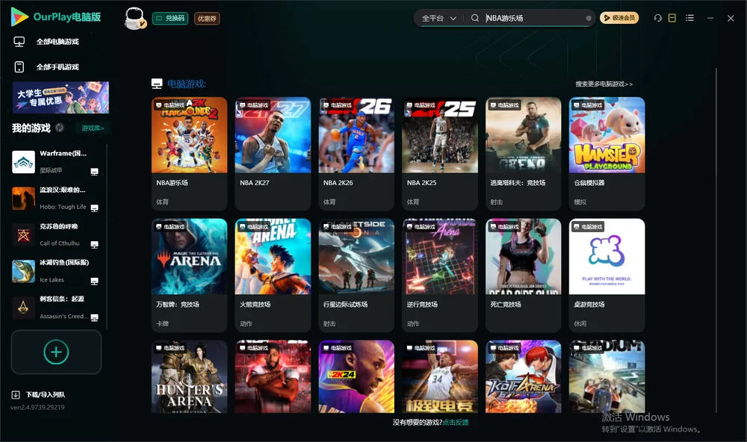Click the search magnifier icon
The width and height of the screenshot is (747, 442).
pos(475,18)
